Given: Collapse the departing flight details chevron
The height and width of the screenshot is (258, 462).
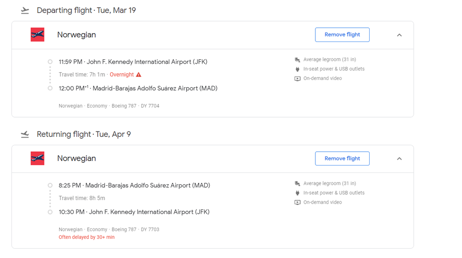Looking at the screenshot, I should pos(399,35).
